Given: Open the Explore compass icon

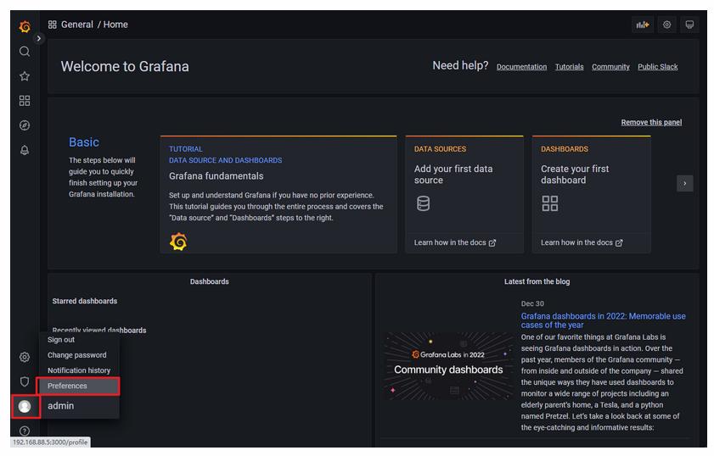Looking at the screenshot, I should tap(25, 125).
